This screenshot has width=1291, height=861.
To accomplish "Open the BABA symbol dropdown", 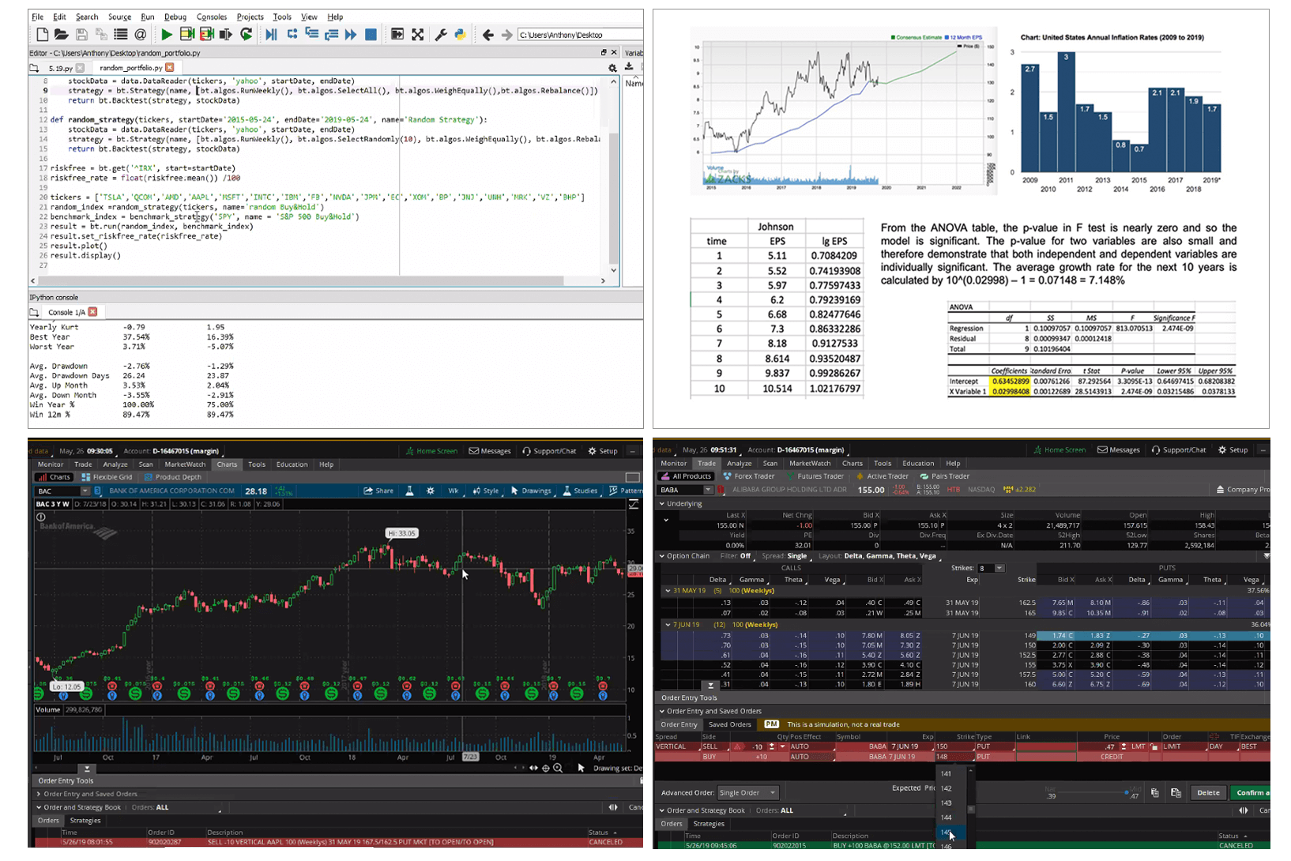I will [x=708, y=490].
